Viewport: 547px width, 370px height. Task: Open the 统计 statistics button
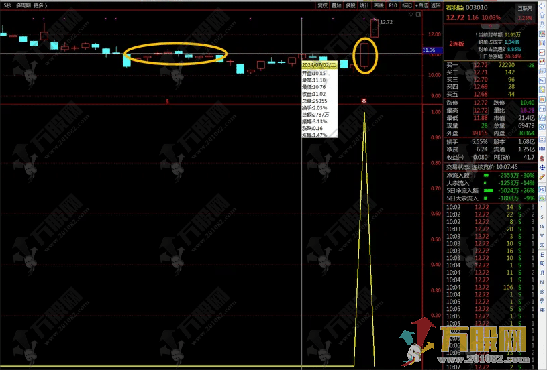364,5
